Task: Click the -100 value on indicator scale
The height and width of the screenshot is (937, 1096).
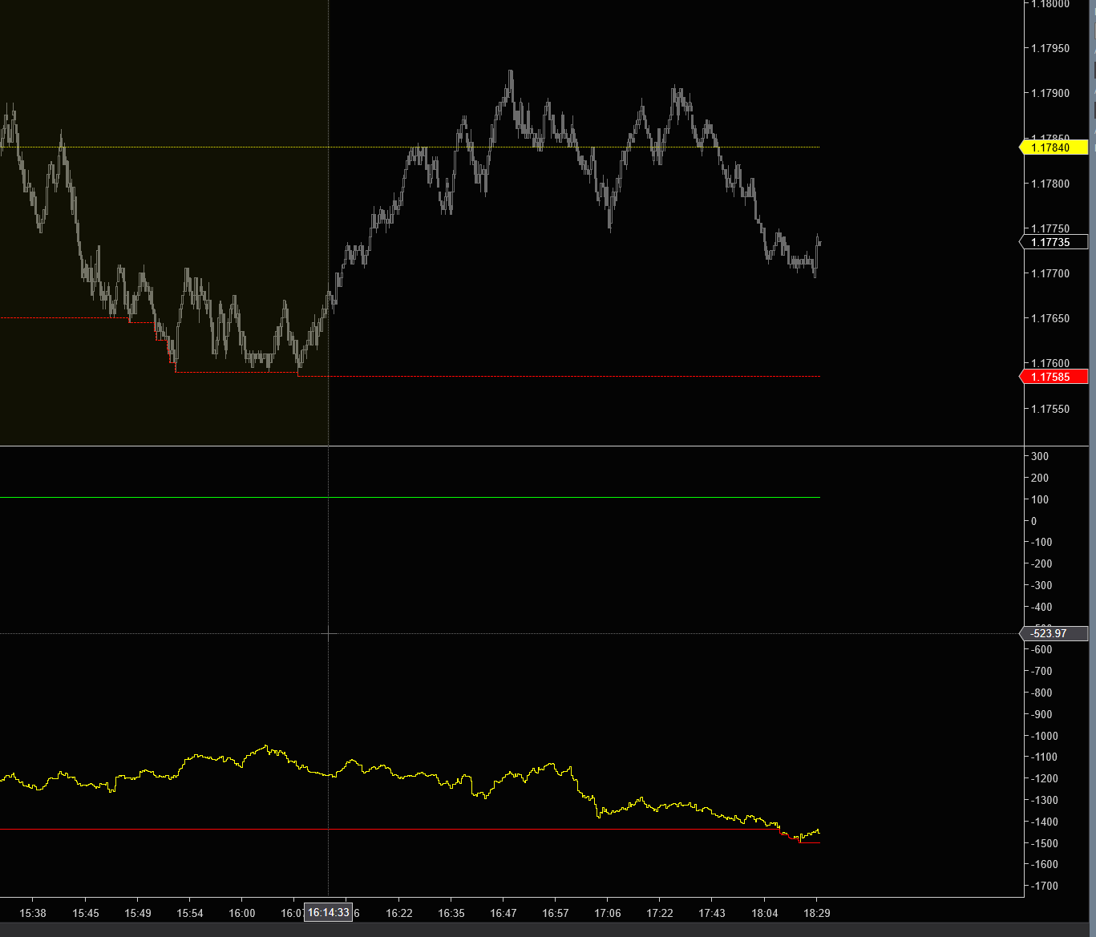Action: pyautogui.click(x=1041, y=542)
